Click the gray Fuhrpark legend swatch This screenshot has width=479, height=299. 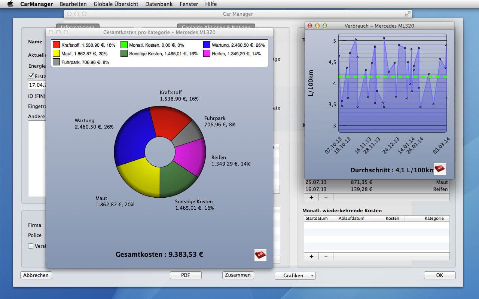point(56,62)
